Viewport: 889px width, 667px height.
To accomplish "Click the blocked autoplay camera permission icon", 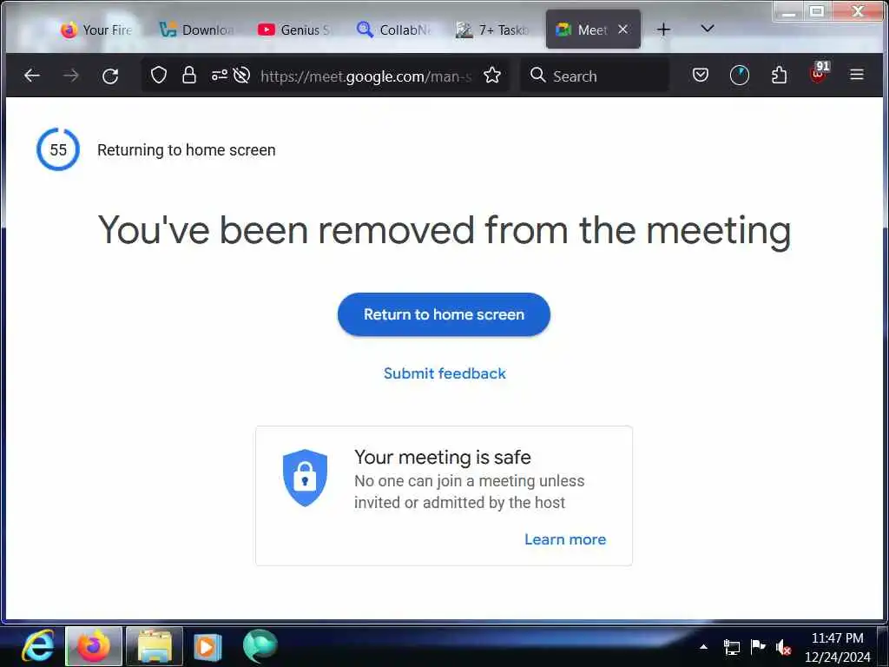I will (241, 75).
